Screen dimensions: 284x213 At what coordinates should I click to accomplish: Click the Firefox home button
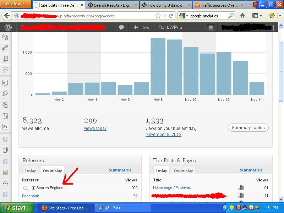pos(242,16)
